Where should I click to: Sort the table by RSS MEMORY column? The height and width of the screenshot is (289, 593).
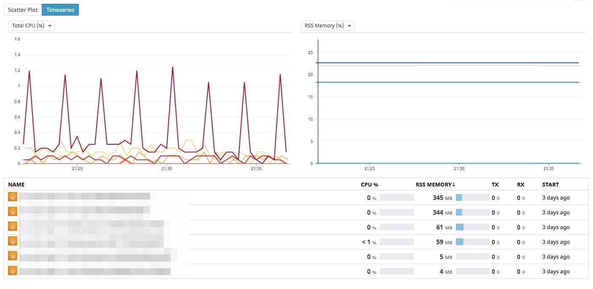435,184
